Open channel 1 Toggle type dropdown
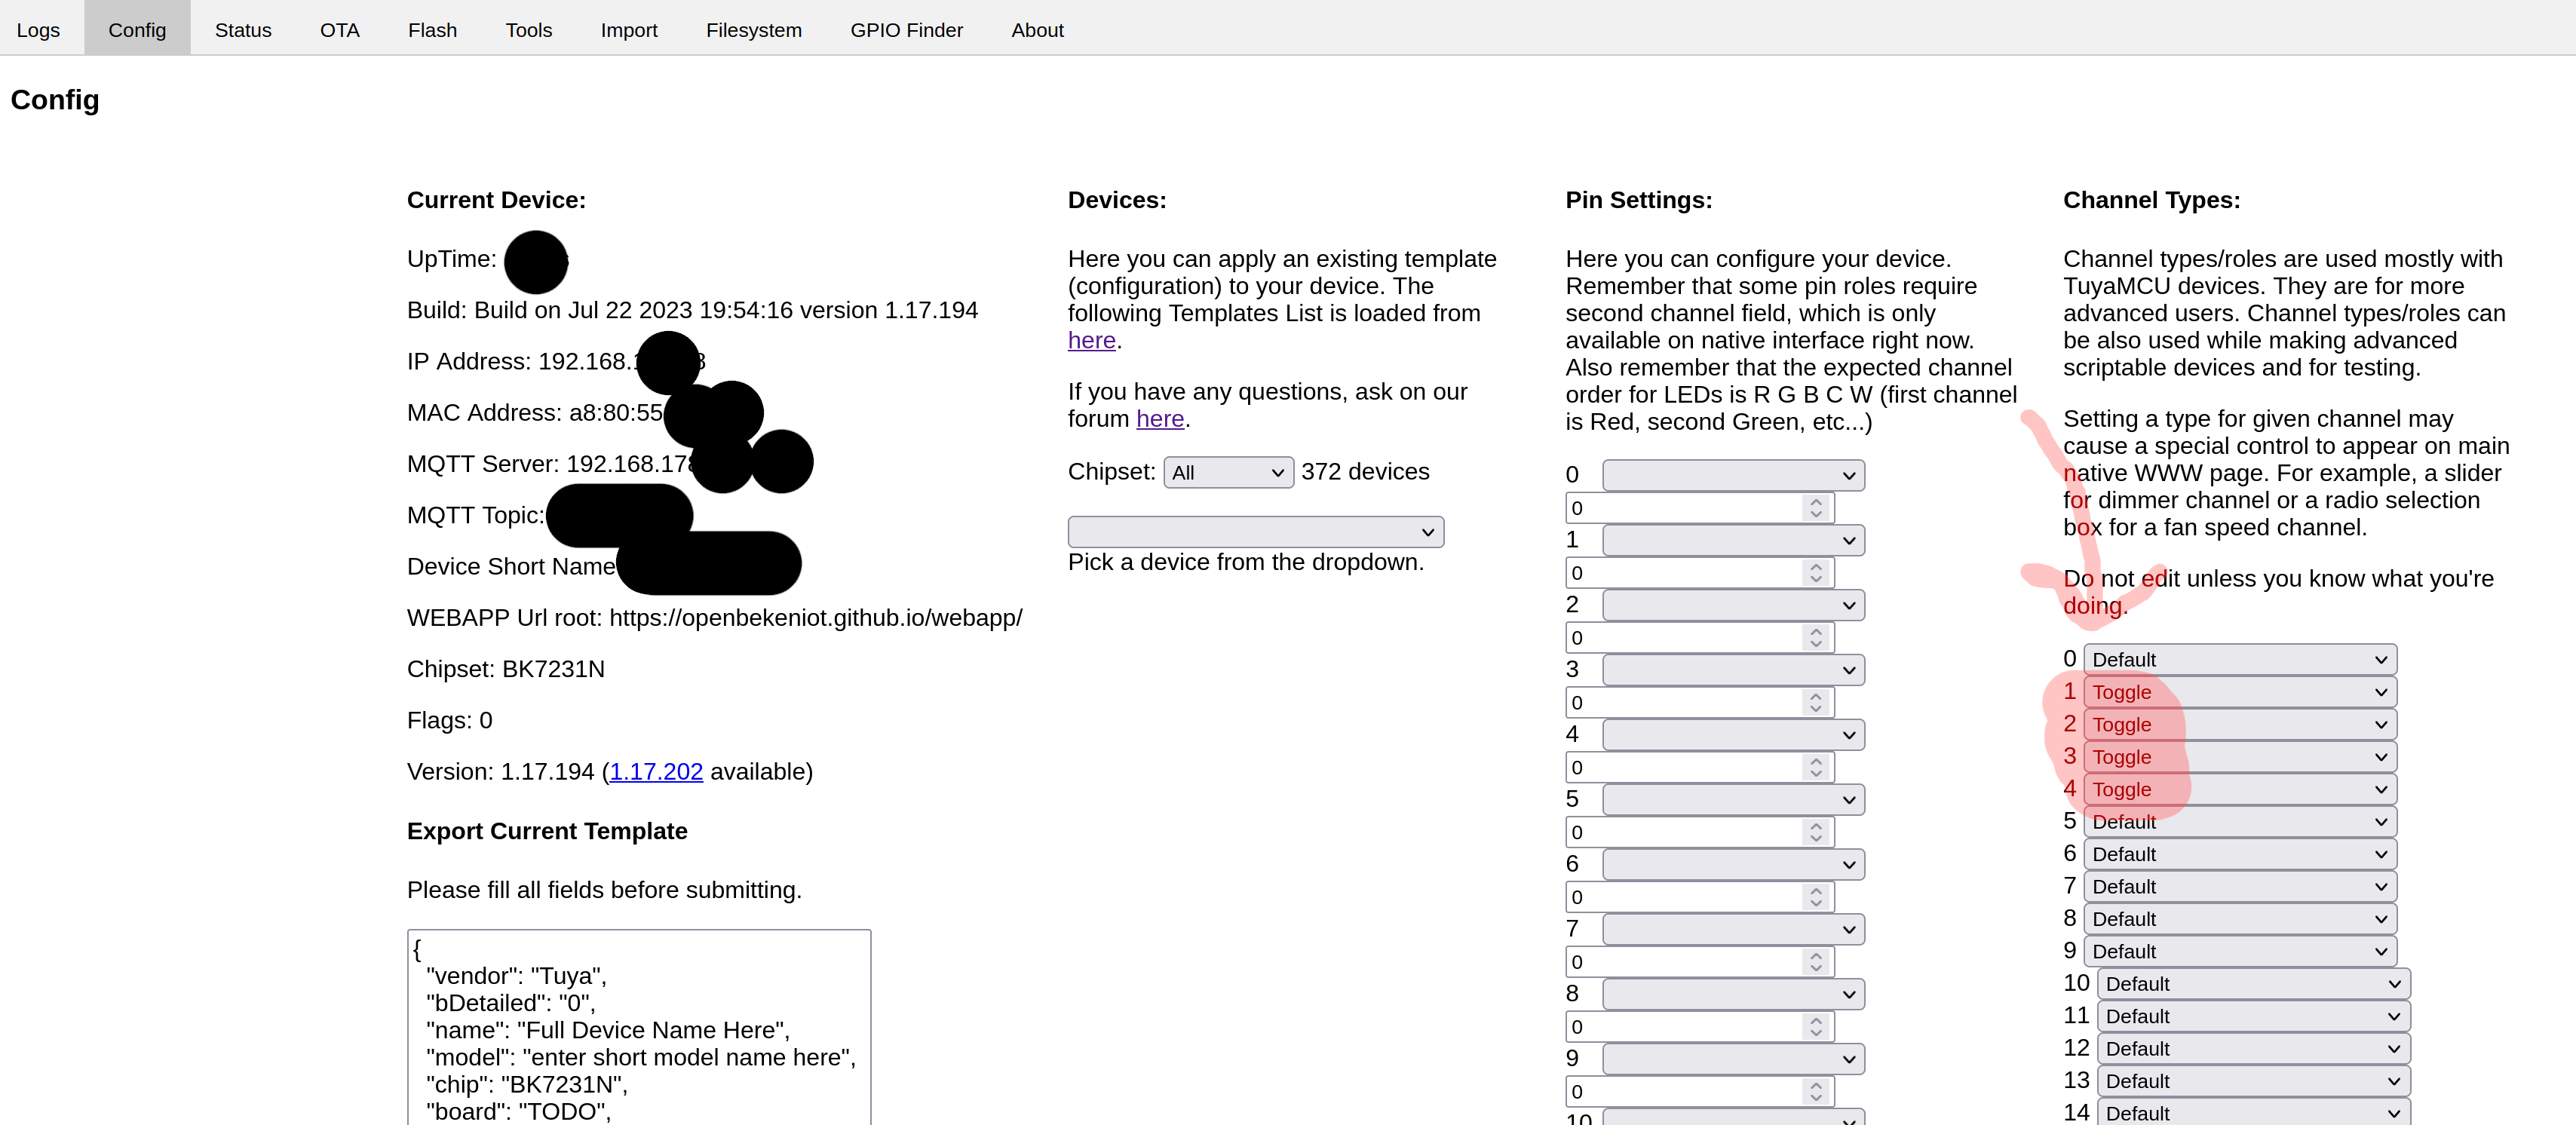 pyautogui.click(x=2240, y=692)
